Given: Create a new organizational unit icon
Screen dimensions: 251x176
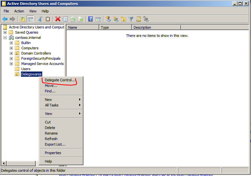Looking at the screenshot, I should click(123, 19).
